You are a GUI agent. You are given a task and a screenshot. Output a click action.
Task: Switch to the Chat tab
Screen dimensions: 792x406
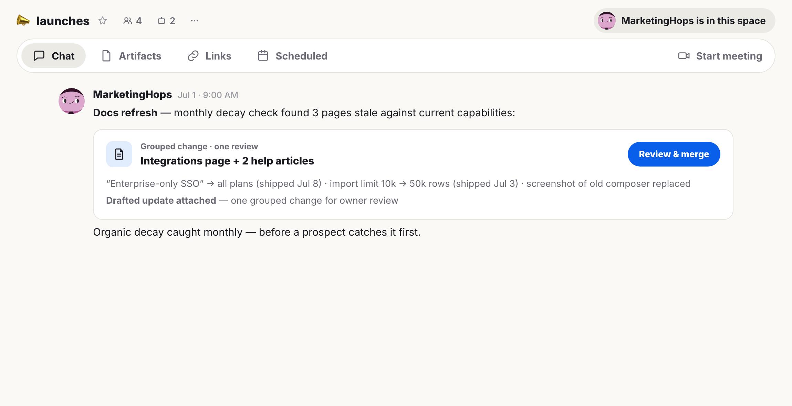(54, 56)
